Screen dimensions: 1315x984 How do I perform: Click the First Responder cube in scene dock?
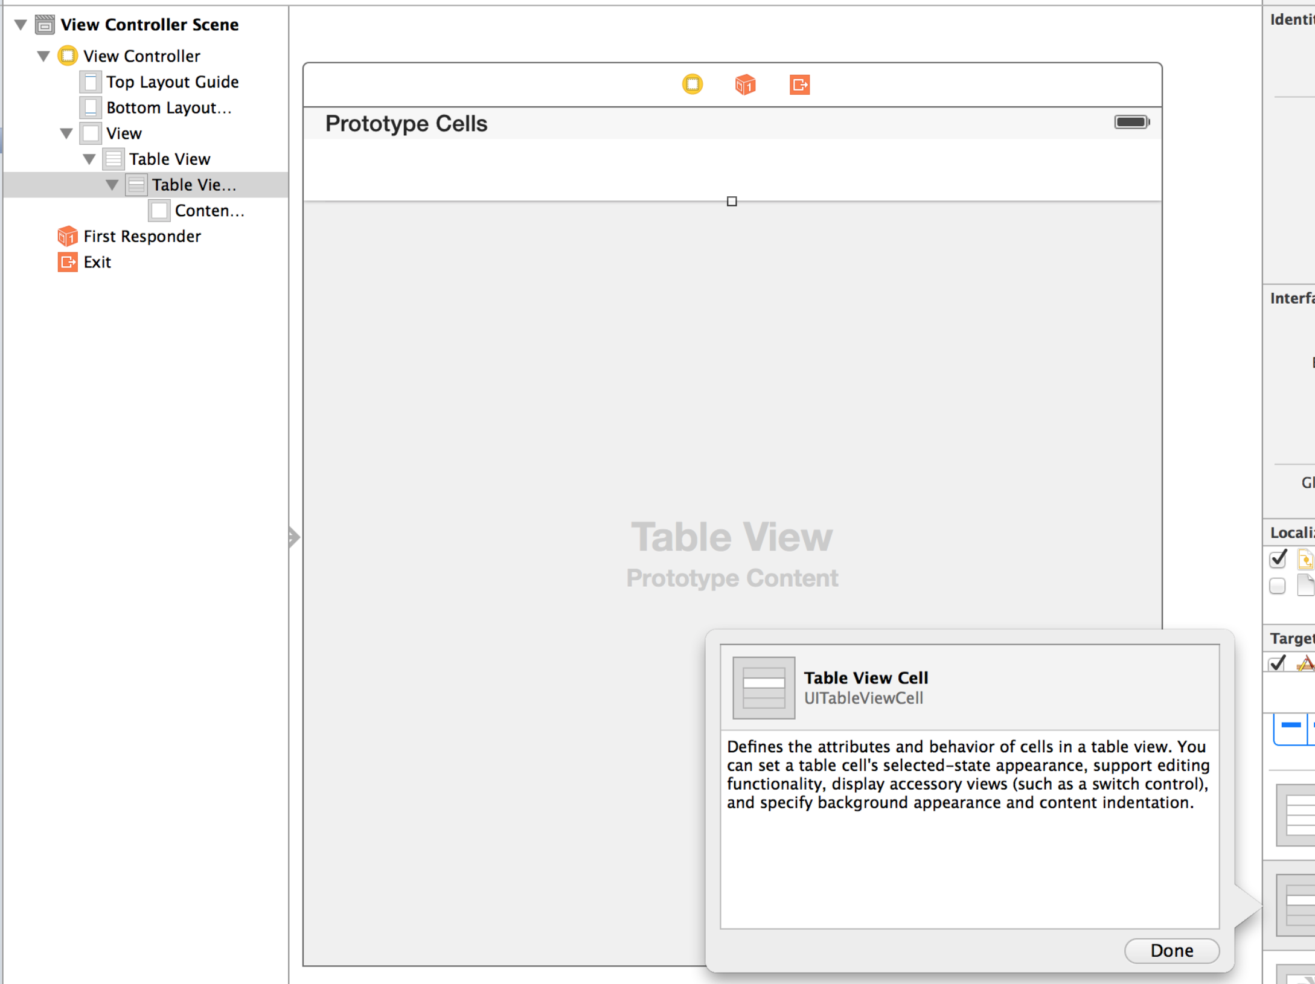[x=745, y=85]
